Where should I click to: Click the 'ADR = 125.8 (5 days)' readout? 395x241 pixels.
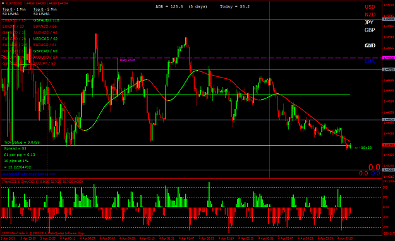181,6
